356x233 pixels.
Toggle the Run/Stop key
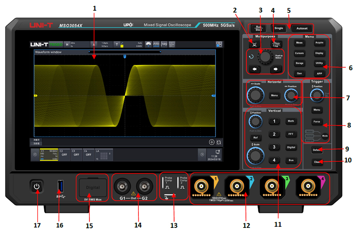tap(258, 28)
